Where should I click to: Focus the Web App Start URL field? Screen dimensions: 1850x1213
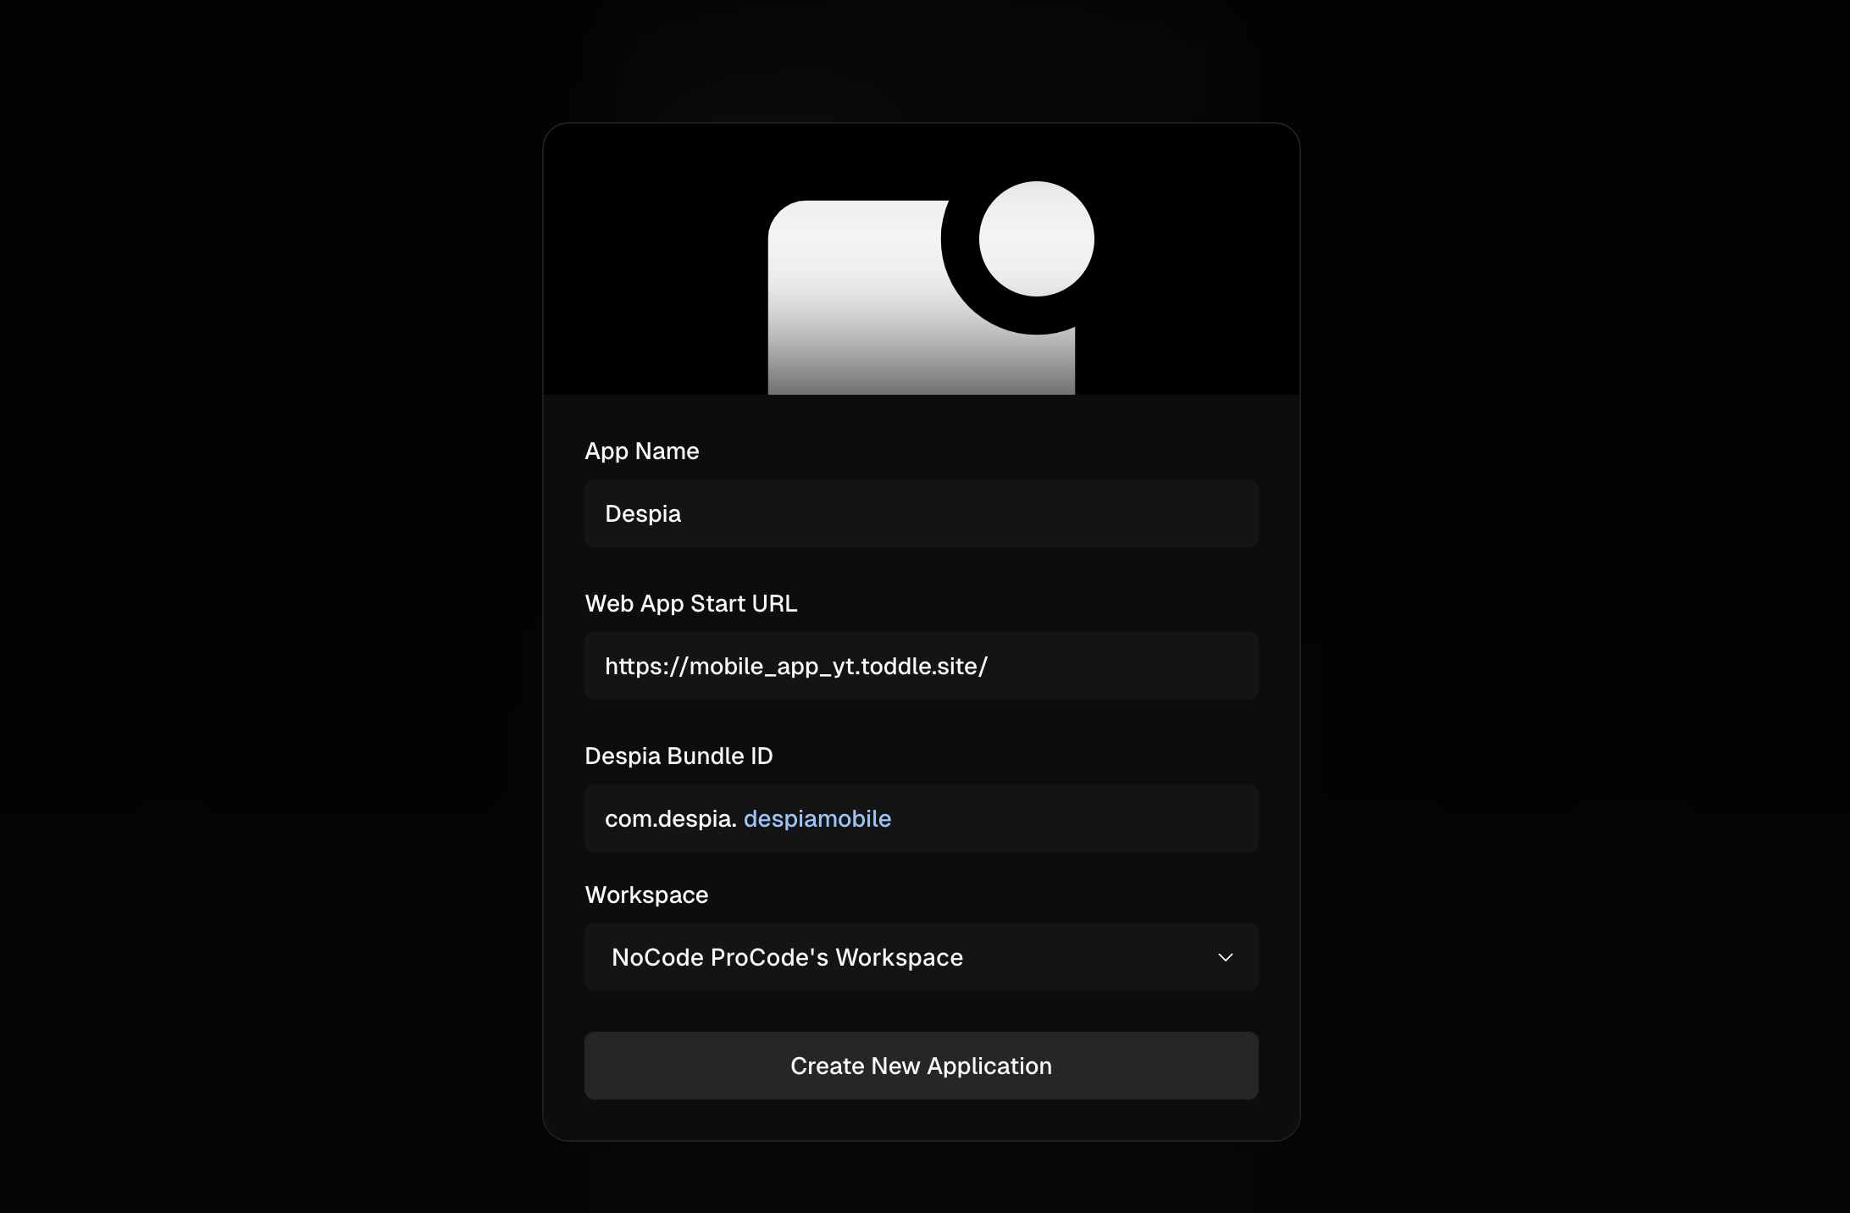1118,666
